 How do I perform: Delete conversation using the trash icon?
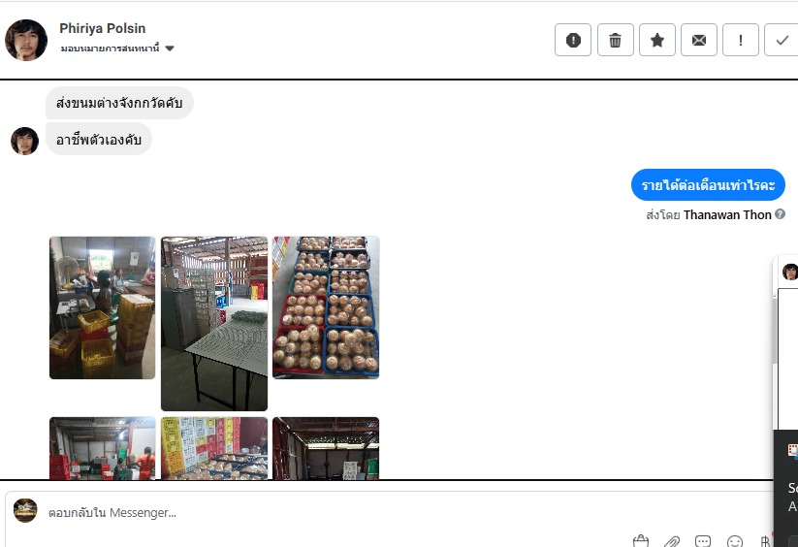coord(616,40)
